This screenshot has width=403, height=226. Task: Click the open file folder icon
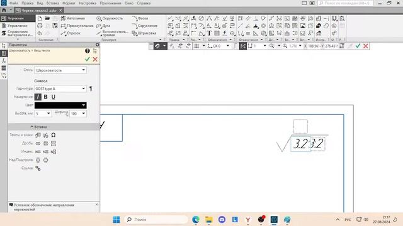(47, 18)
